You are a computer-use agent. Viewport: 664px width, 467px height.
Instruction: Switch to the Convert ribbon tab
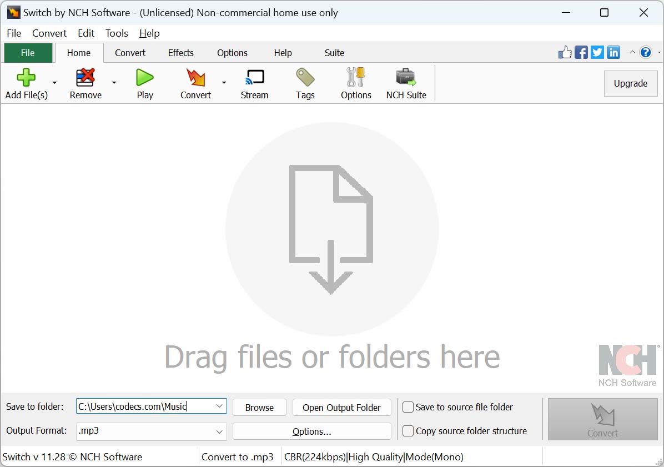click(x=130, y=53)
